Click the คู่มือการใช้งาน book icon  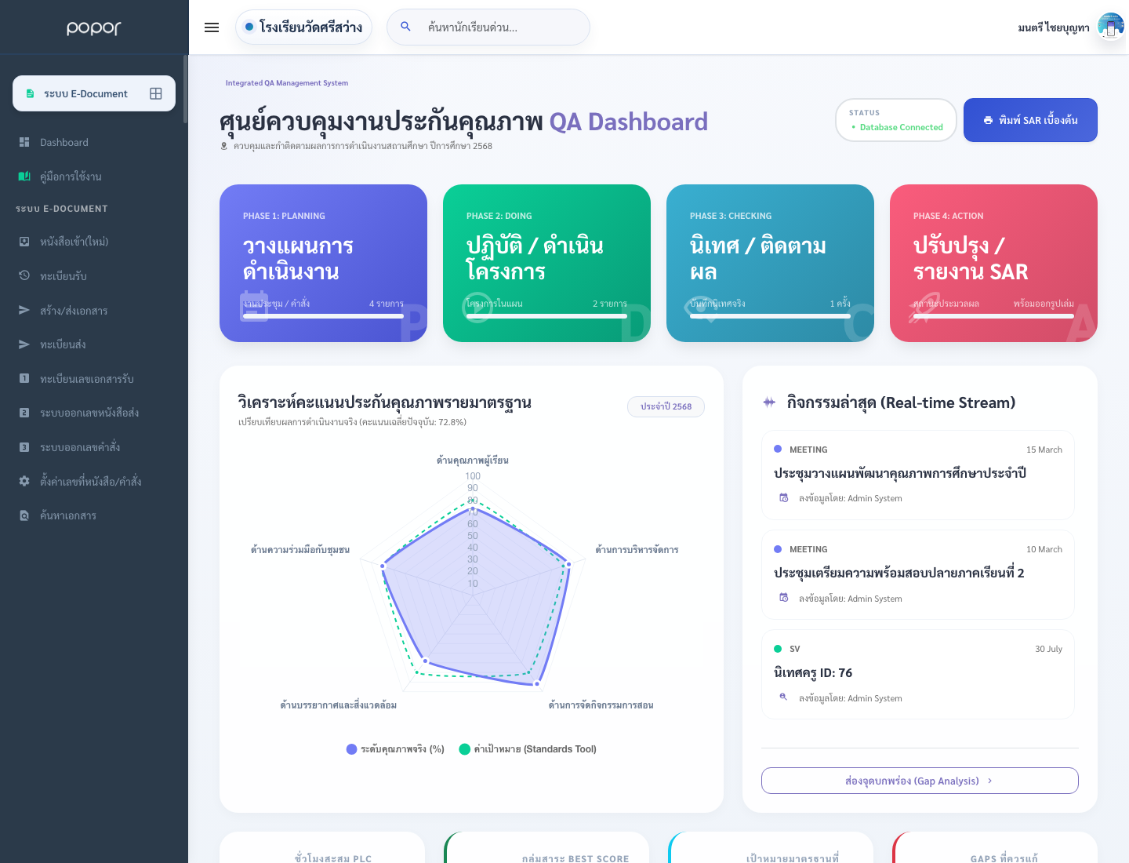pyautogui.click(x=24, y=177)
